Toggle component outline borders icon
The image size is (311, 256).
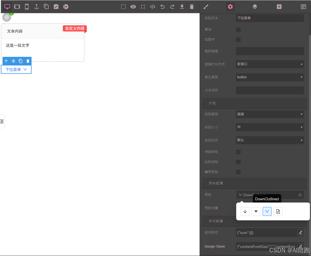[123, 7]
